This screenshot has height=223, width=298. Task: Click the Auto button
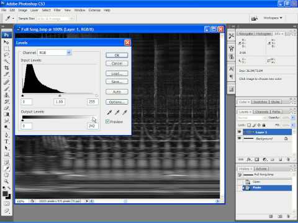click(117, 92)
